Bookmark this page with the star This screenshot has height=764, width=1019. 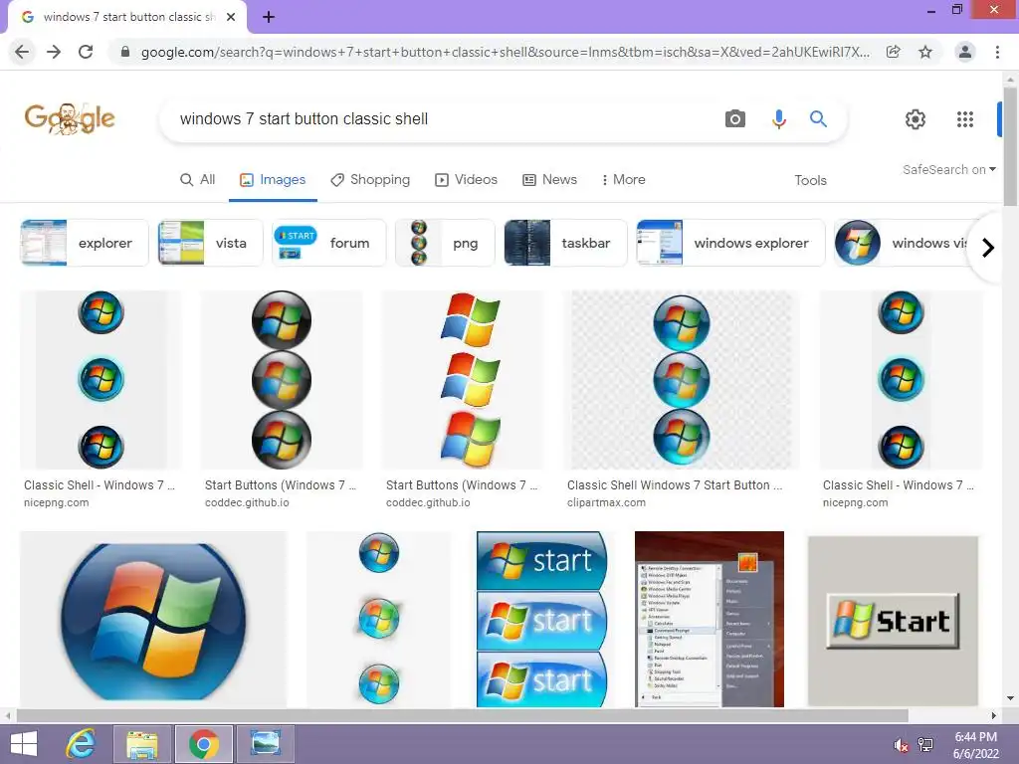point(925,52)
